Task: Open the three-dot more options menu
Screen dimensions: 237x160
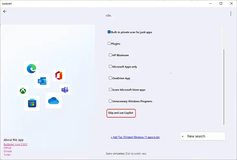Action: tap(231, 13)
